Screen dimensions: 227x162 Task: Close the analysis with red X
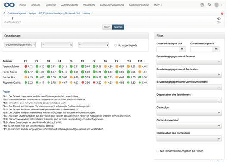(222, 14)
